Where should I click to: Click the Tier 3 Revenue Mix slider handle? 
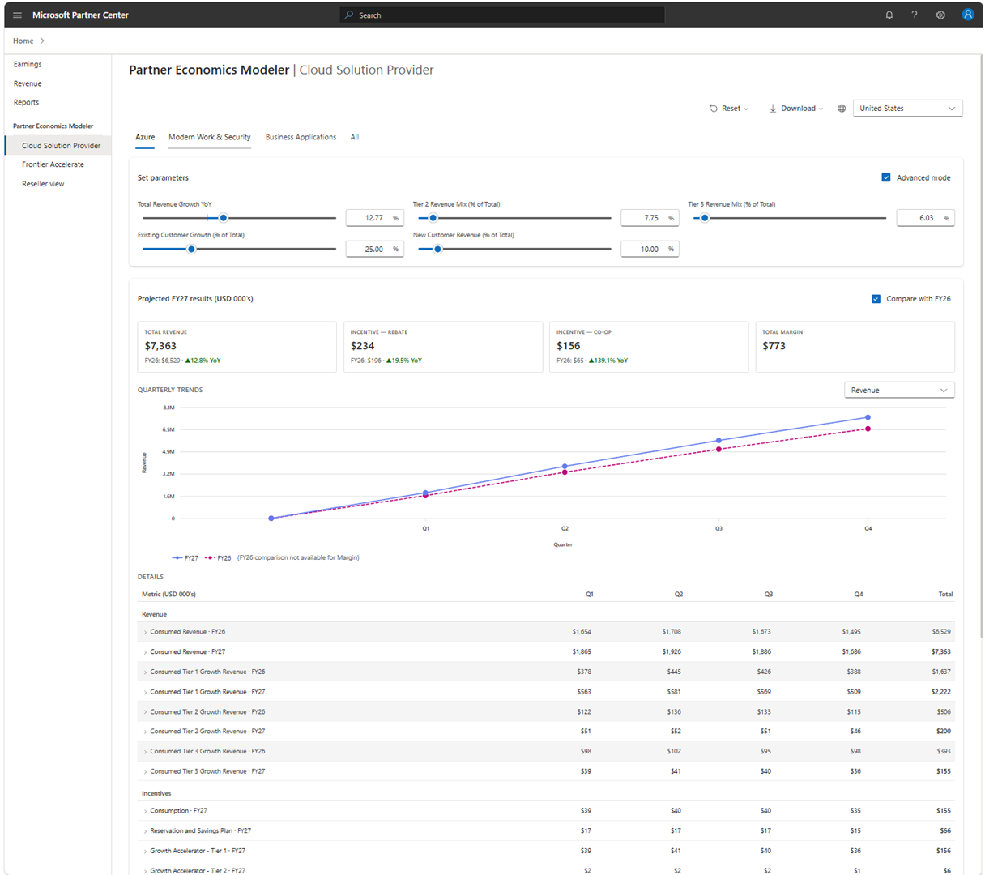[705, 218]
